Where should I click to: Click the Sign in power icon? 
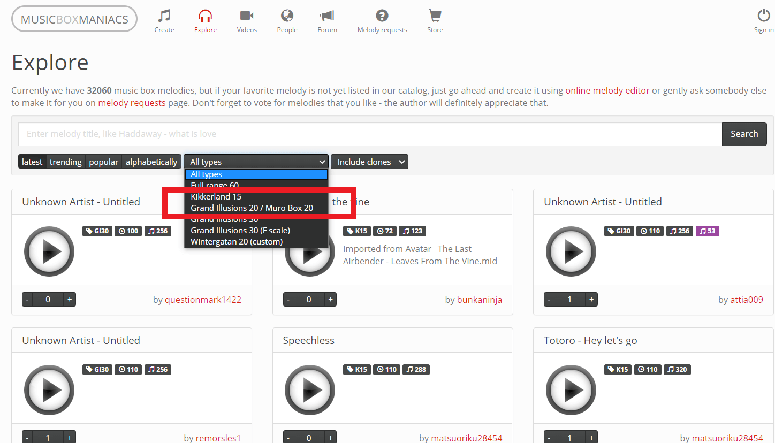click(763, 16)
